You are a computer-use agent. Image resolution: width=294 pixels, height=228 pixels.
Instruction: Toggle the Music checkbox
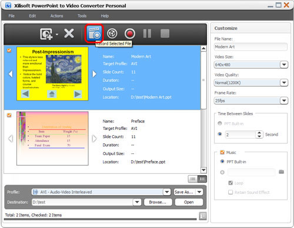click(222, 152)
